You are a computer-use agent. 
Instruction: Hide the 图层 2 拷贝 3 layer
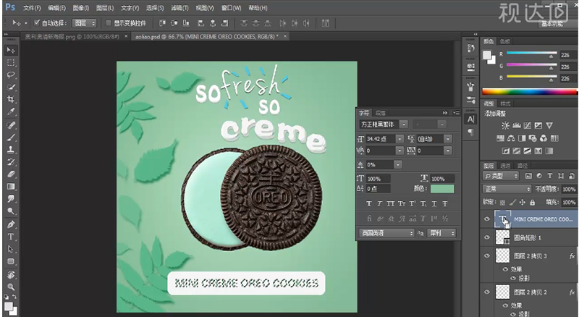pyautogui.click(x=486, y=255)
